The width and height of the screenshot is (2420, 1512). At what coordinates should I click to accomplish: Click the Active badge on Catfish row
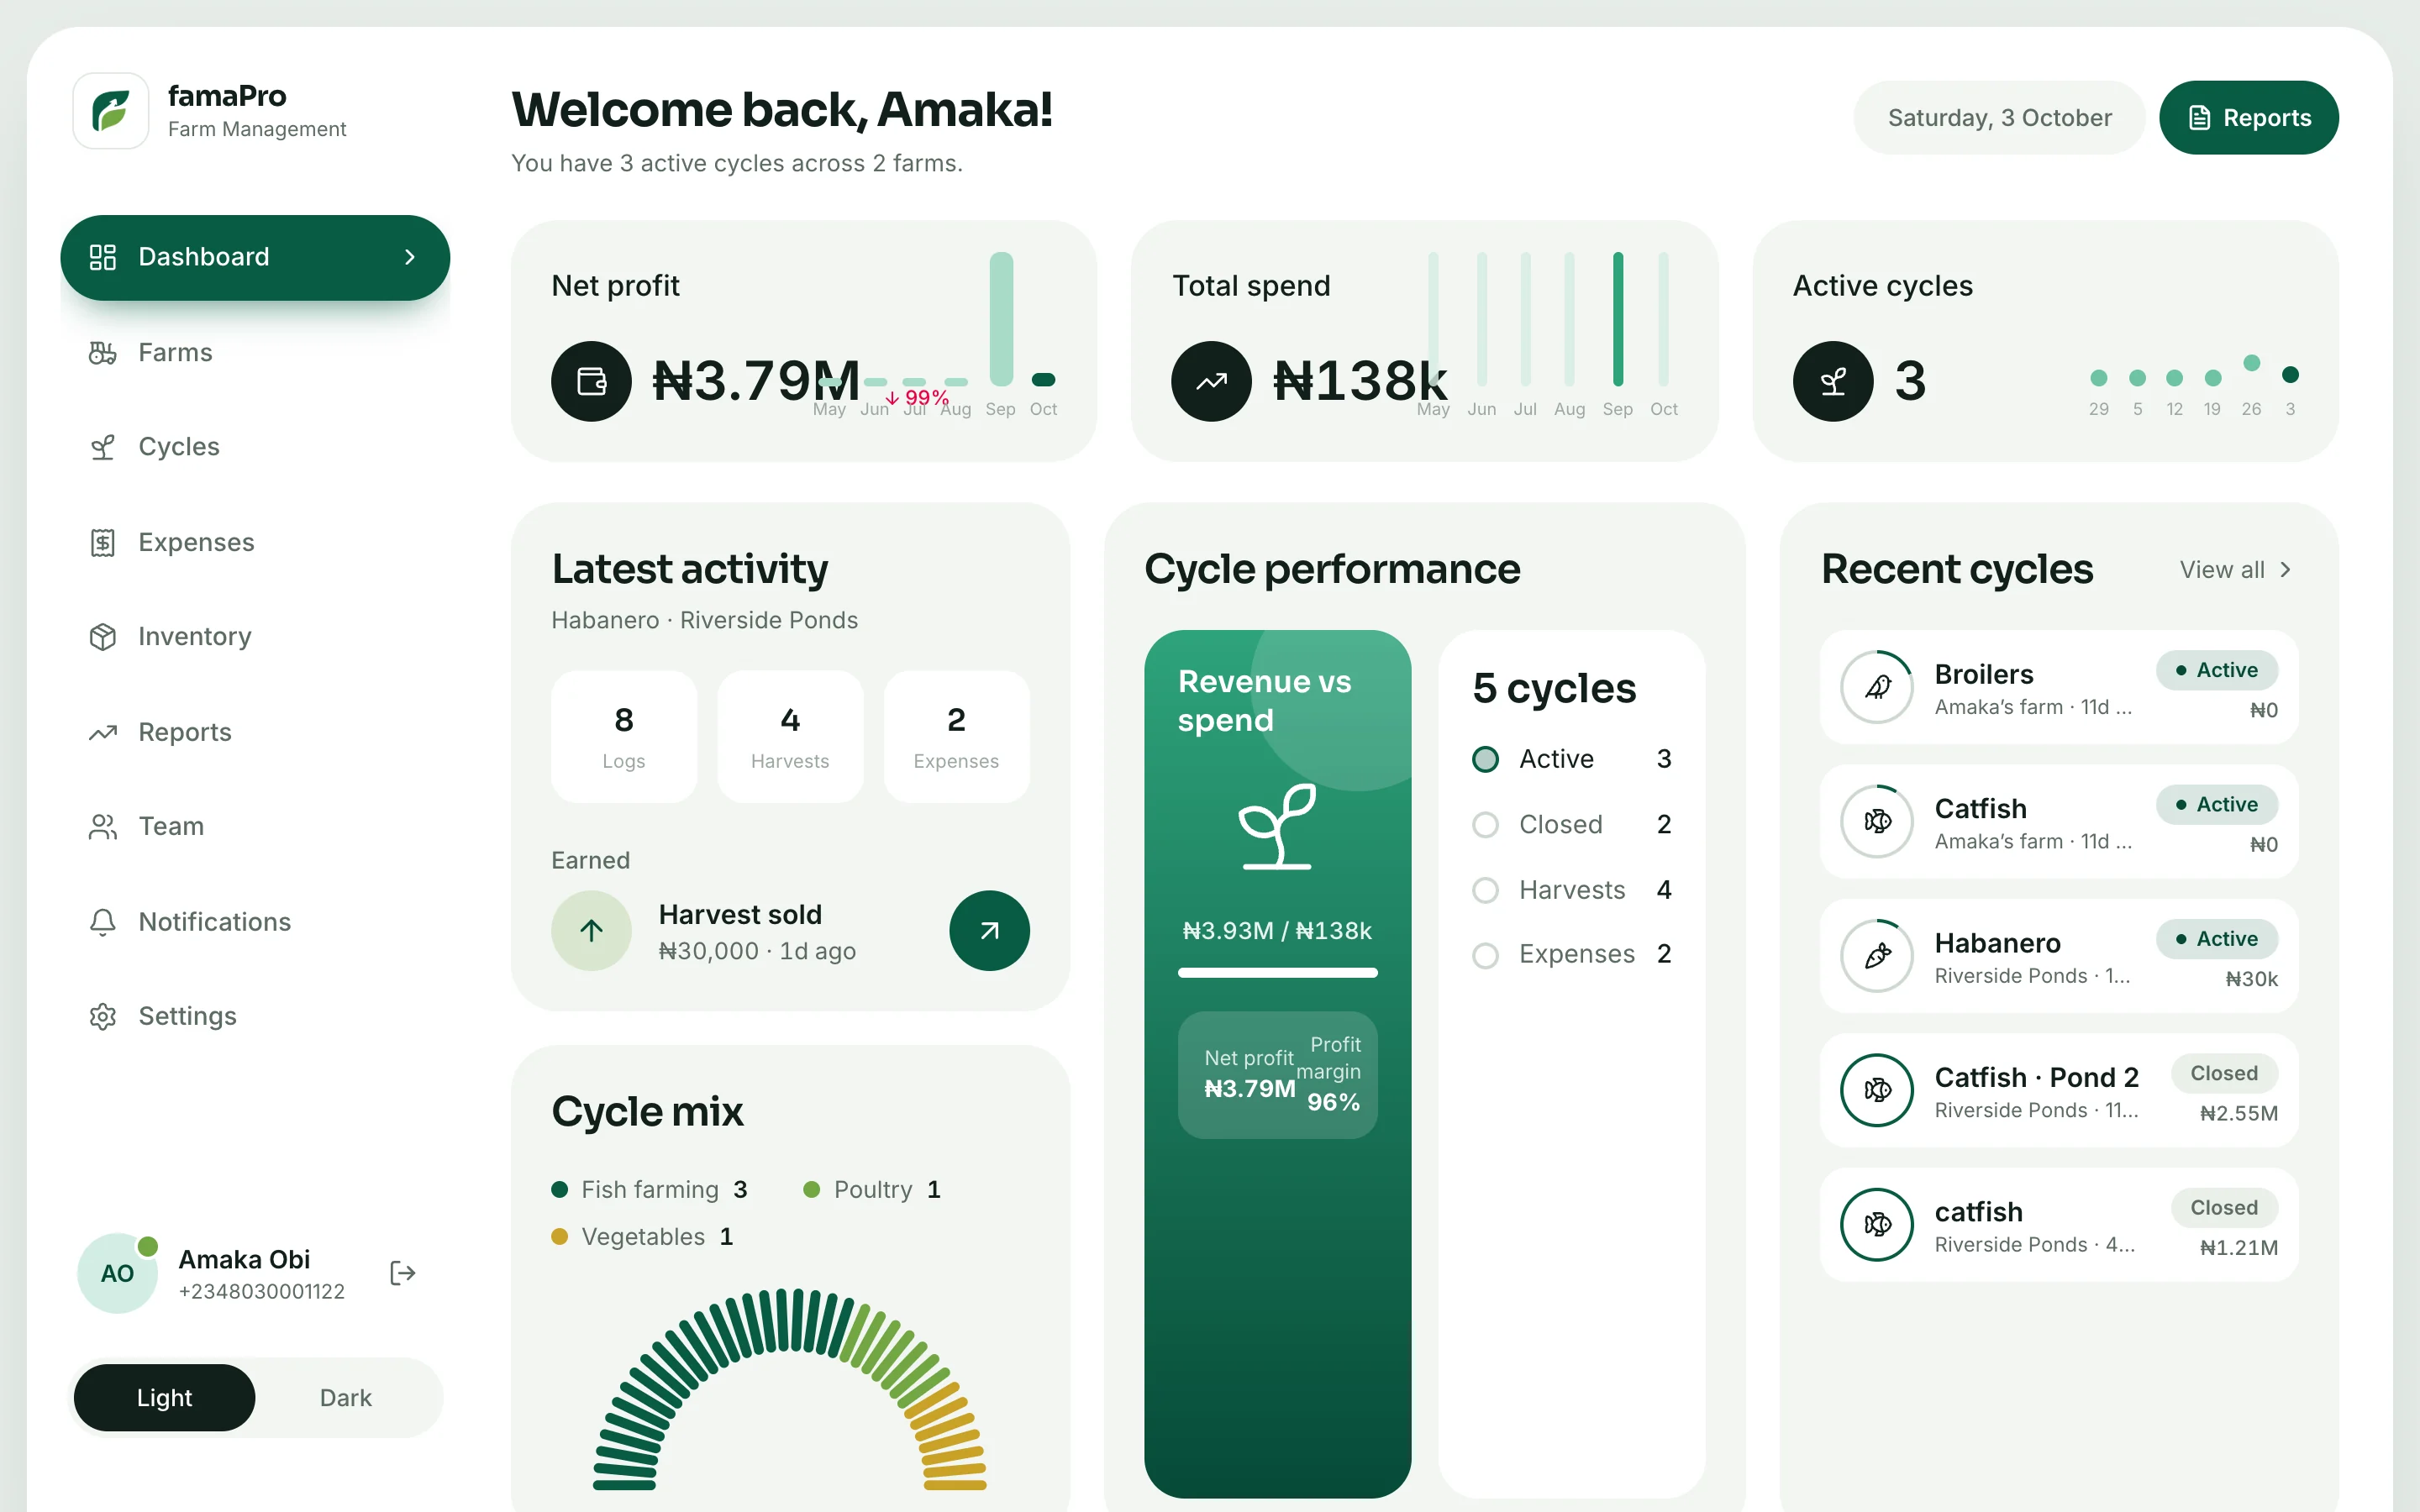point(2217,805)
